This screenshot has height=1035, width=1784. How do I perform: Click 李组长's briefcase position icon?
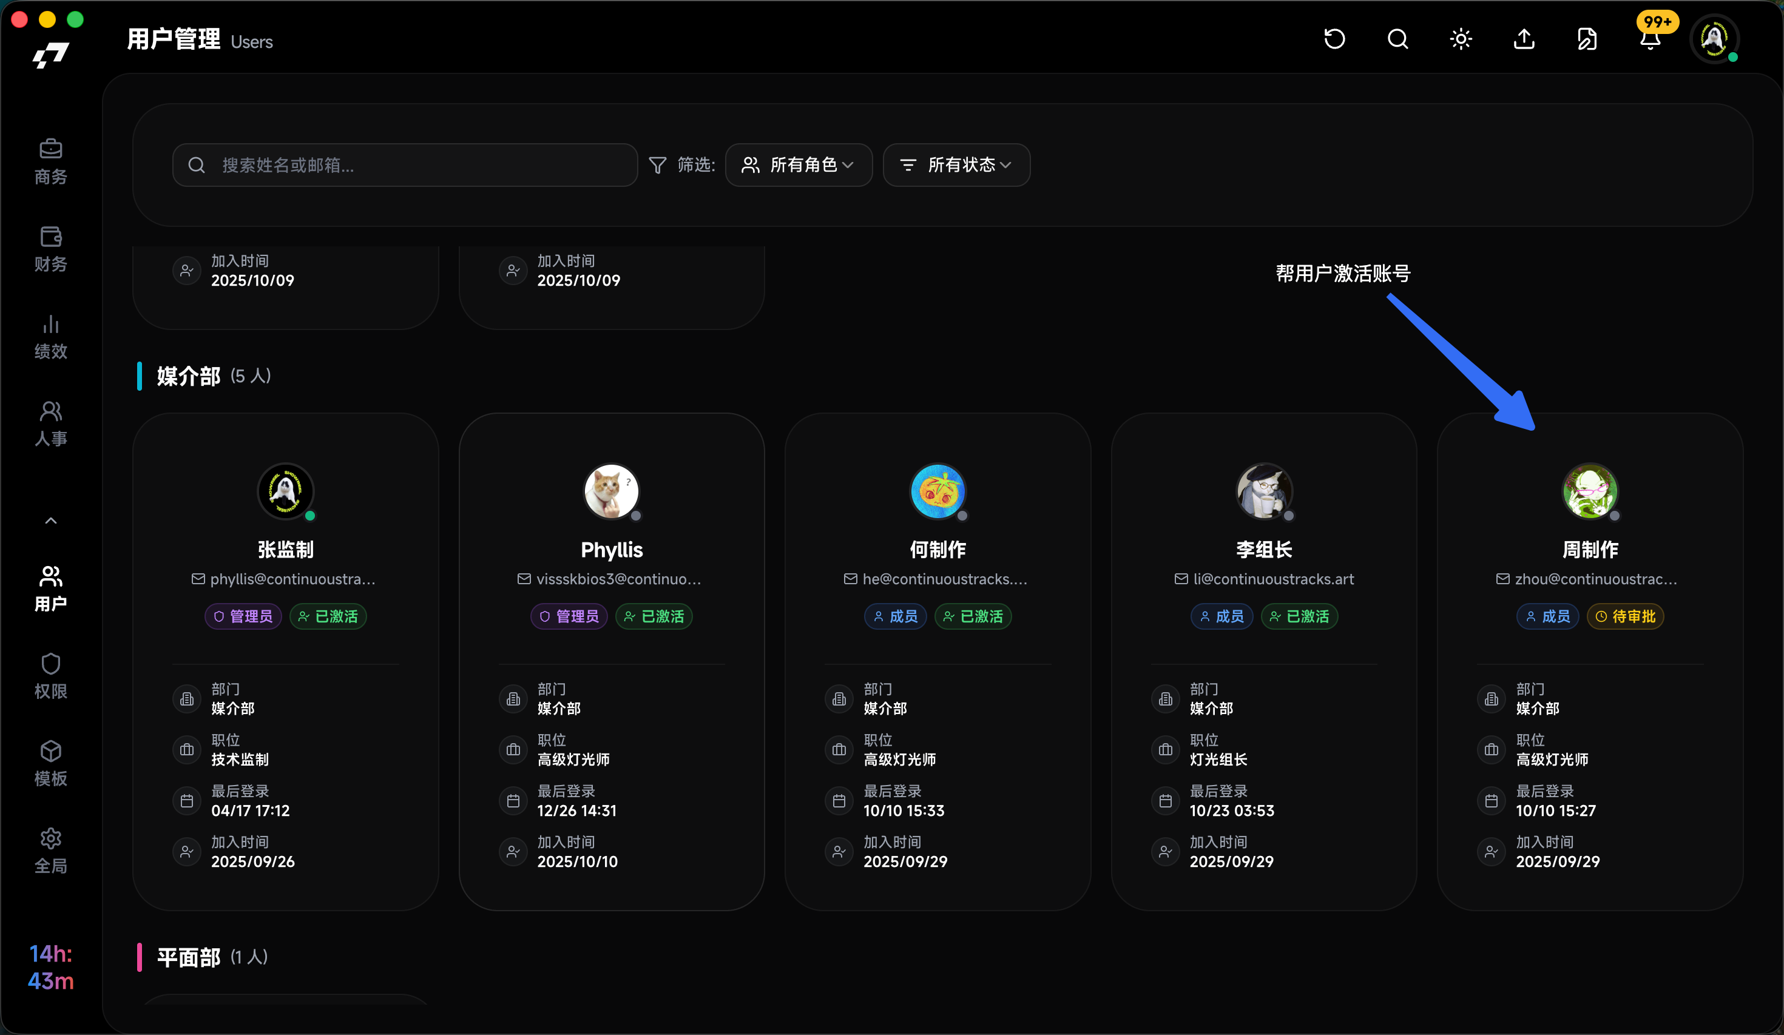click(1165, 750)
